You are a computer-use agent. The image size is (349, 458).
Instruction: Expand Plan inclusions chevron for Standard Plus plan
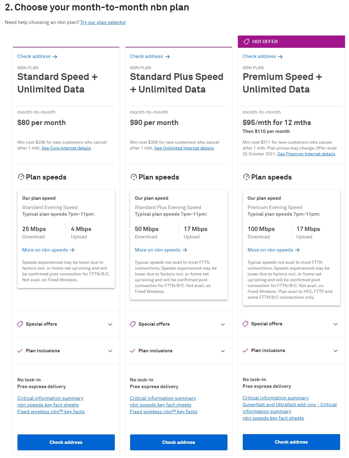[x=223, y=351]
